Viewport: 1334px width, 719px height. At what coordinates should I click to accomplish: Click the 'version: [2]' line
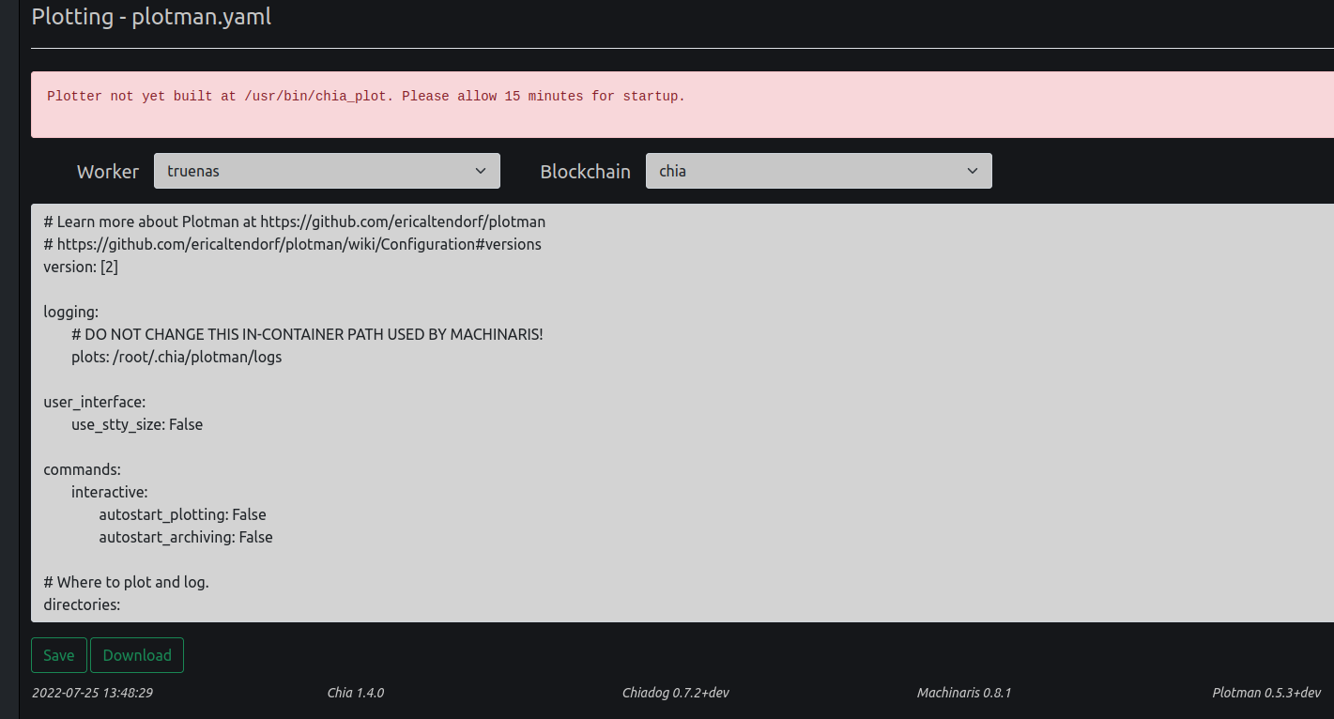(81, 267)
